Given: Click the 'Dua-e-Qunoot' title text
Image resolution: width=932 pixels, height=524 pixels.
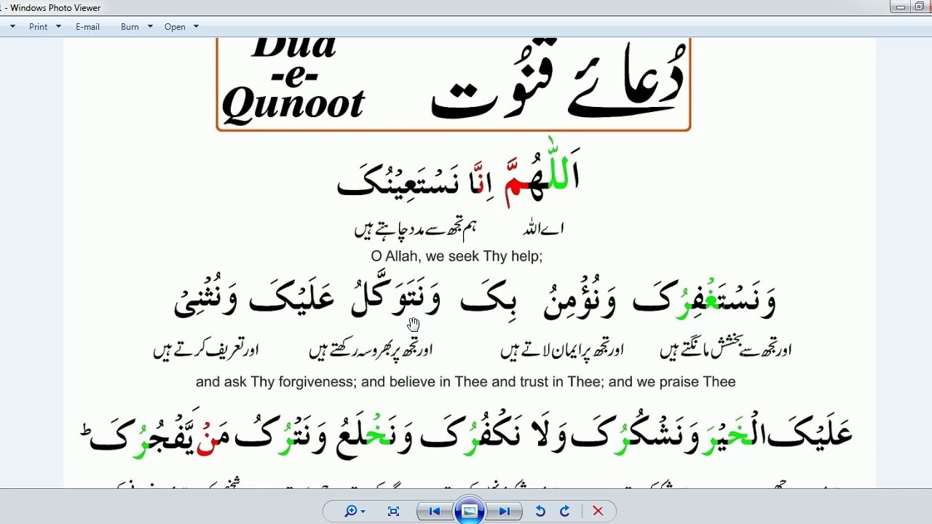Looking at the screenshot, I should [x=293, y=80].
